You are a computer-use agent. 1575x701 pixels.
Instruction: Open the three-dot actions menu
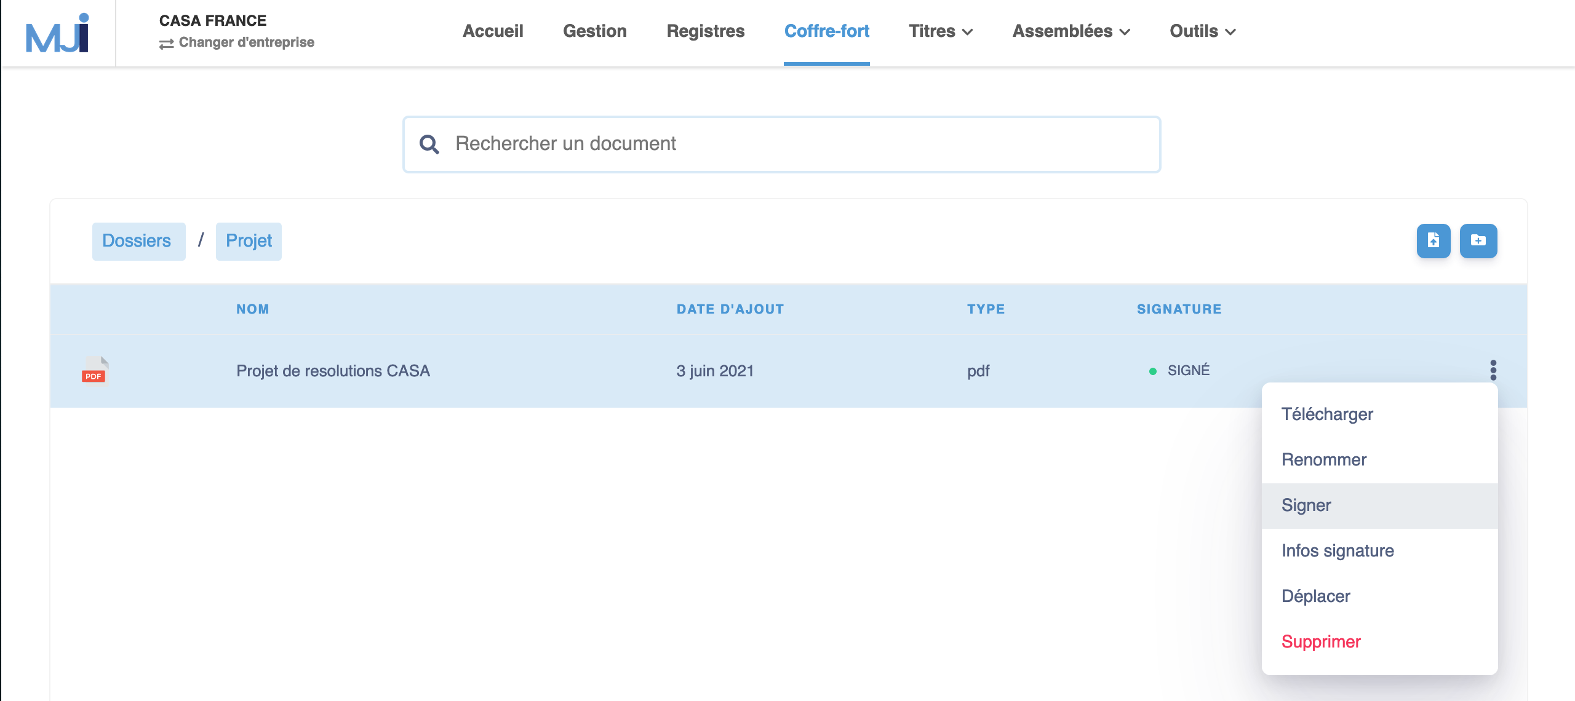point(1492,370)
